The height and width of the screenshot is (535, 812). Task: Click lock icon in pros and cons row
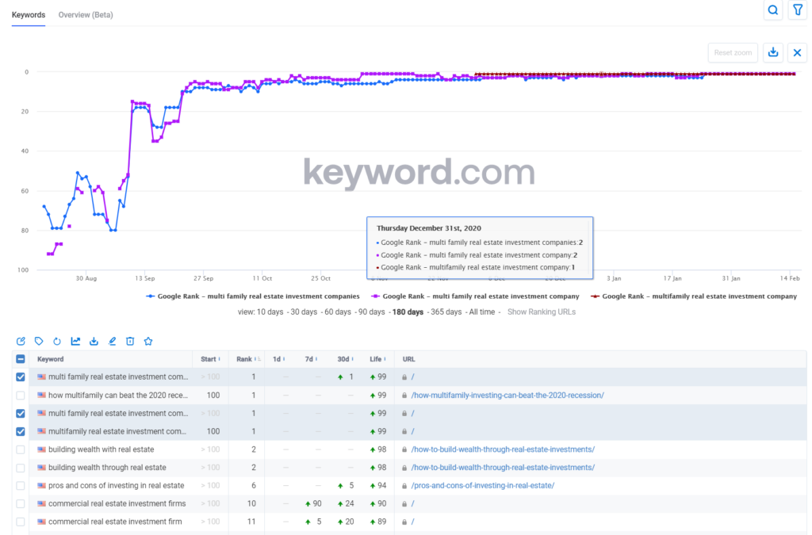tap(404, 486)
